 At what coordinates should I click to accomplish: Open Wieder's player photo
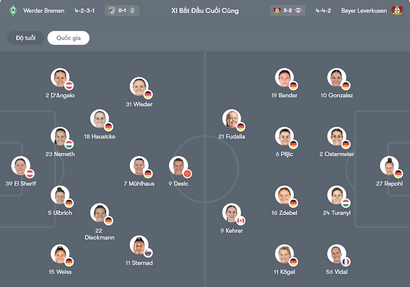point(139,86)
